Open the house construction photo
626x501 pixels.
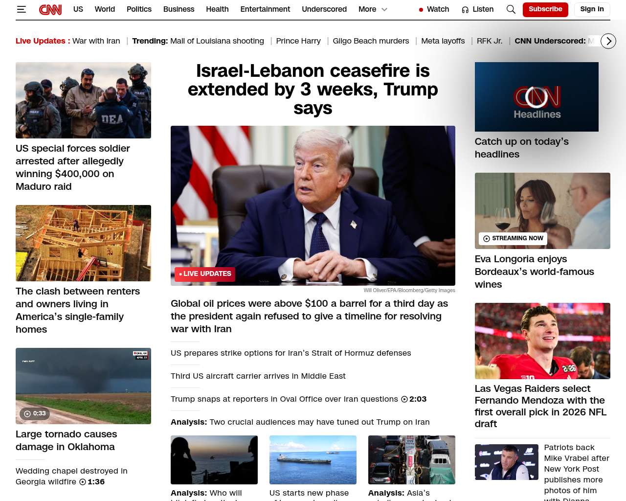83,243
